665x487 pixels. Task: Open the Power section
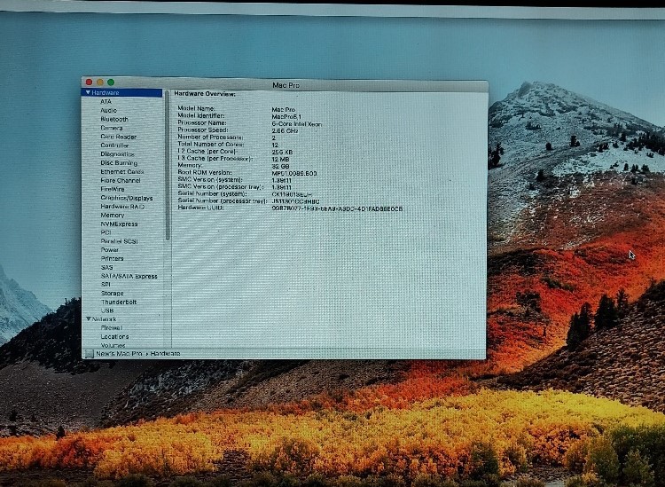click(x=110, y=250)
